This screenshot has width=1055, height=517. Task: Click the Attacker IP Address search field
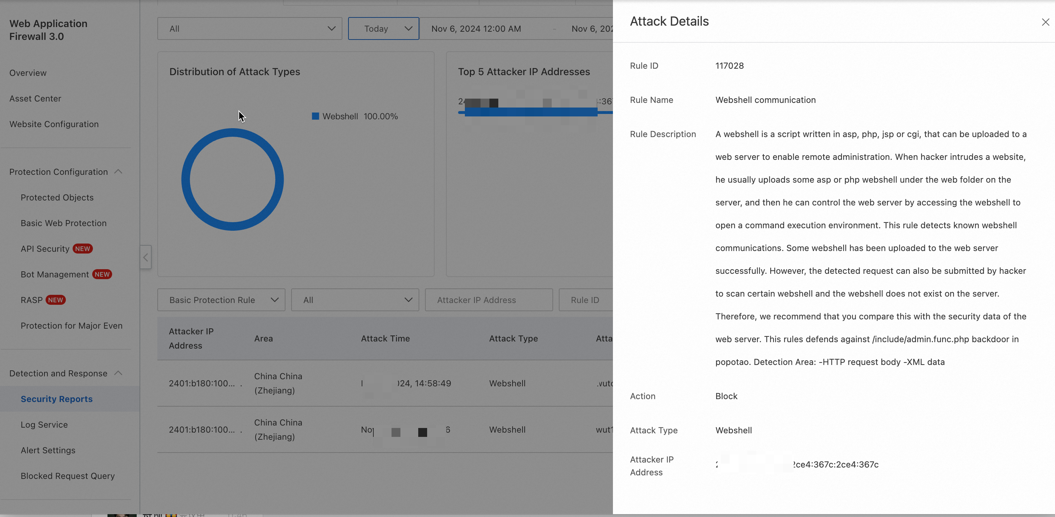(x=489, y=300)
